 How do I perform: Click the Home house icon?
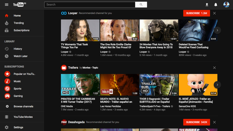click(6, 16)
